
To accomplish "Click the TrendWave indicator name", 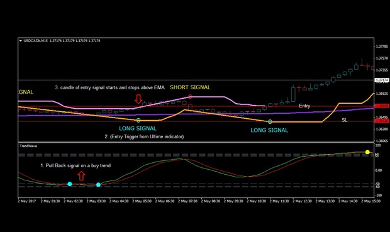I will tap(28, 146).
